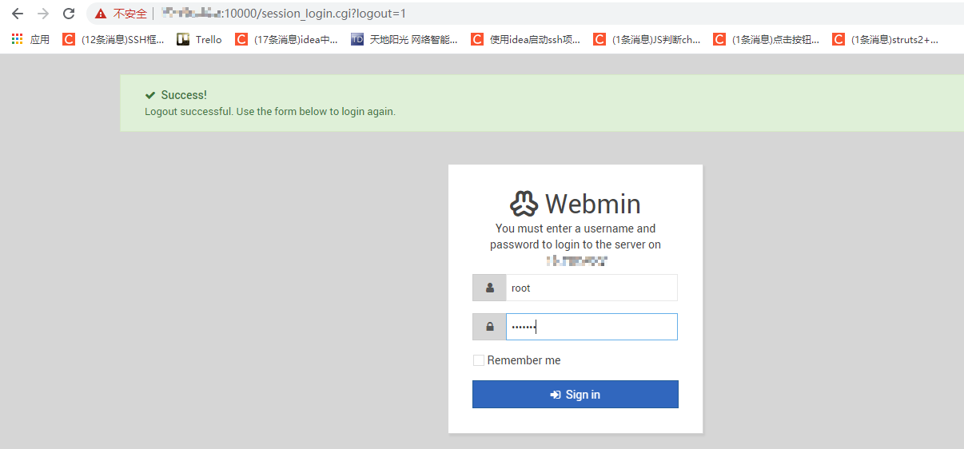Screen dimensions: 964x449
Task: Click the 天地阳光 bookmark favicon
Action: pyautogui.click(x=357, y=39)
